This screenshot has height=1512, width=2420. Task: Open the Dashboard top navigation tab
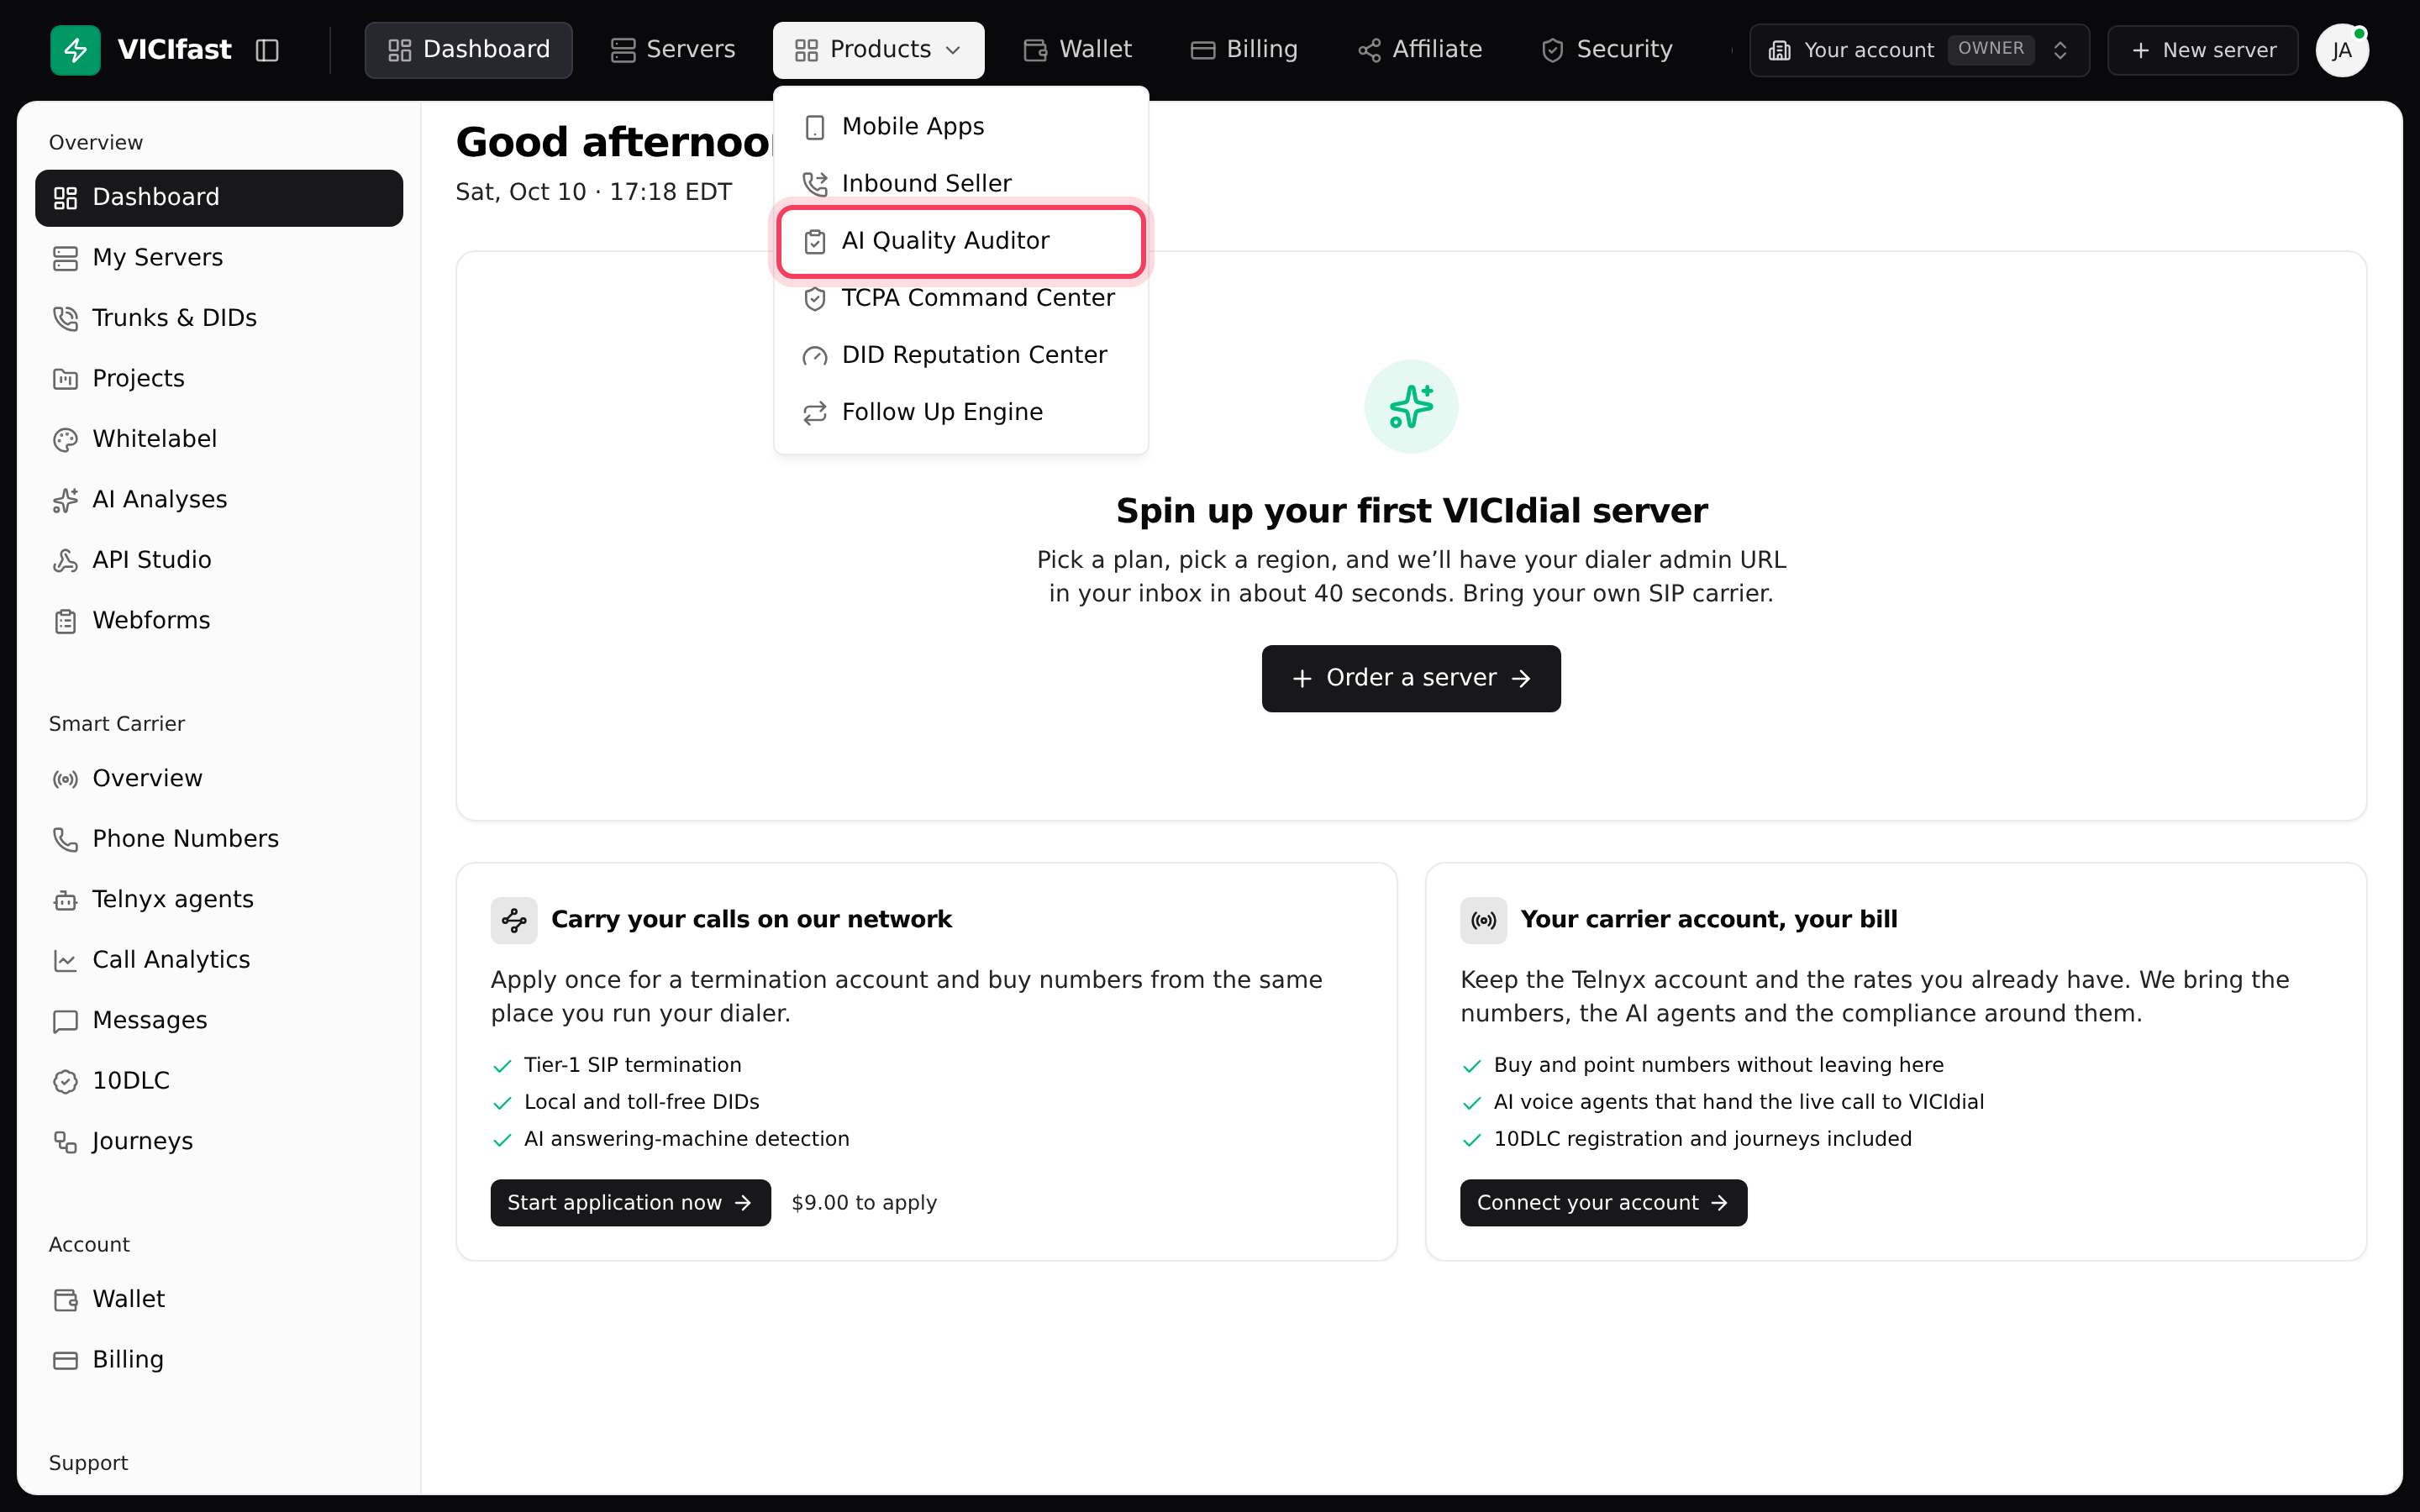pyautogui.click(x=468, y=50)
